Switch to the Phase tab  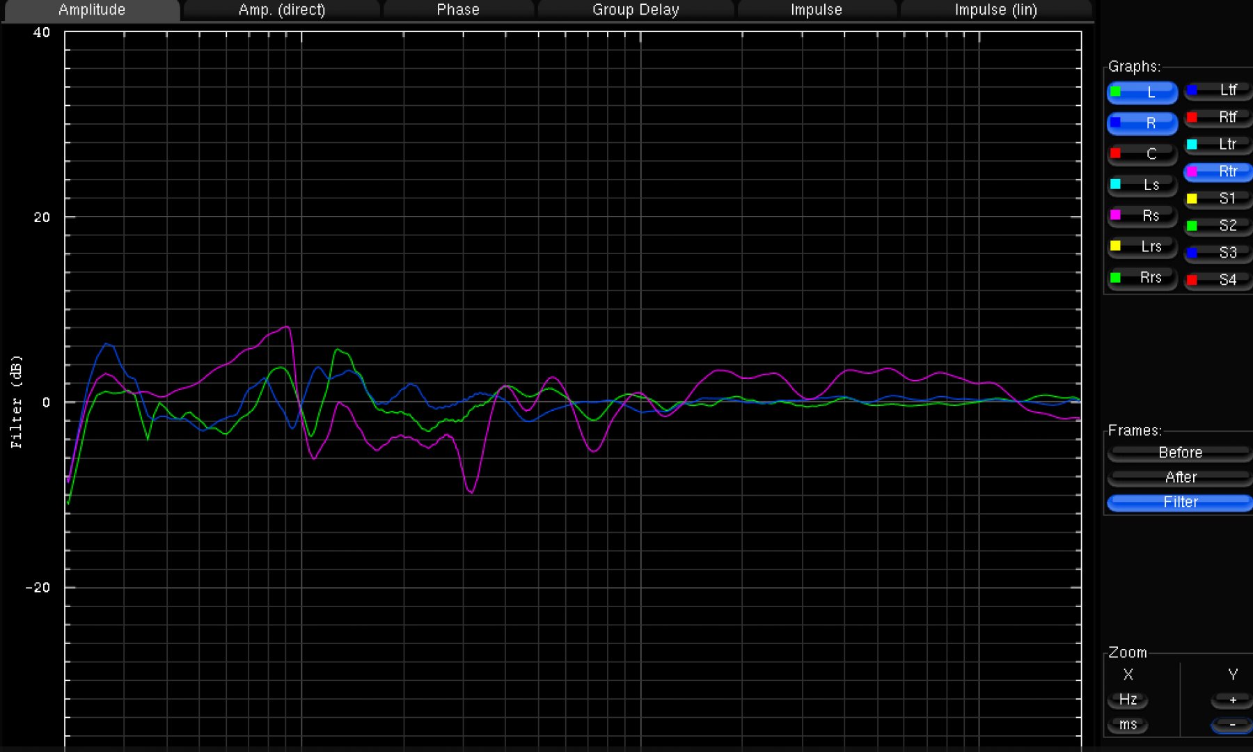tap(457, 10)
